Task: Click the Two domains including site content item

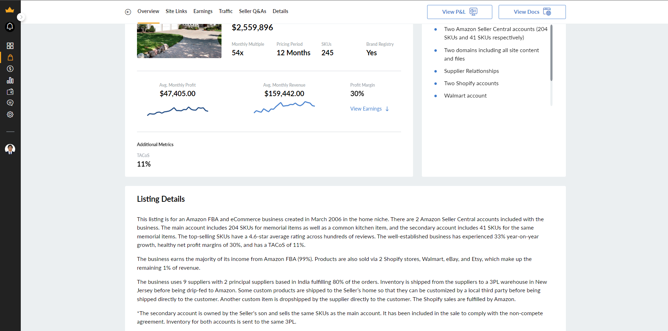Action: point(491,55)
